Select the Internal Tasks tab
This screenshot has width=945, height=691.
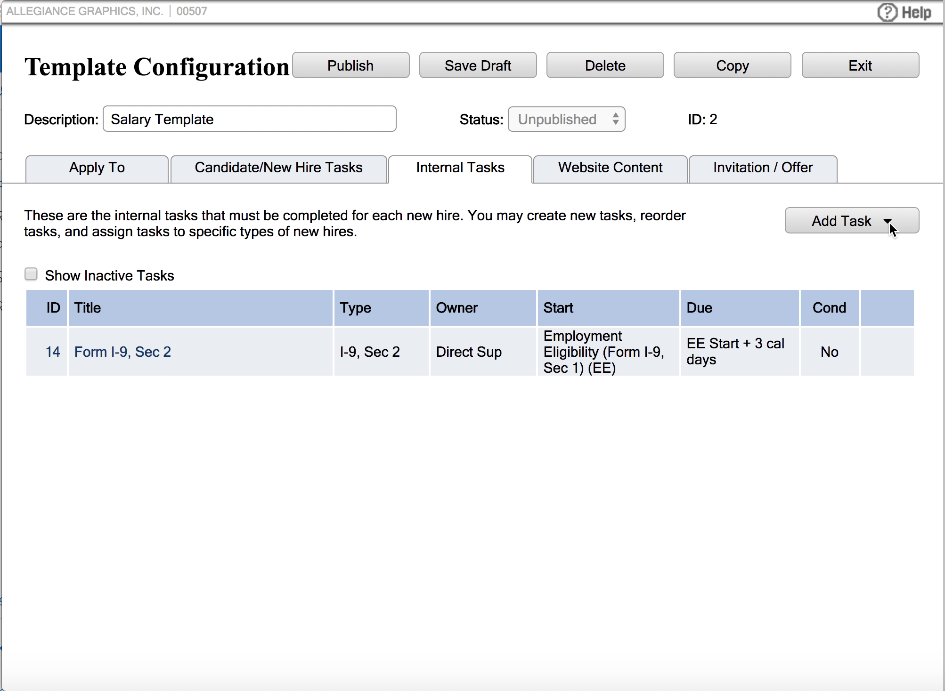click(460, 168)
